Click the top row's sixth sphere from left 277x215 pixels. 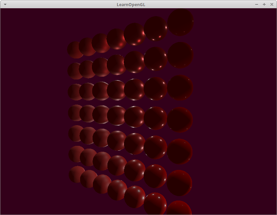(x=155, y=29)
